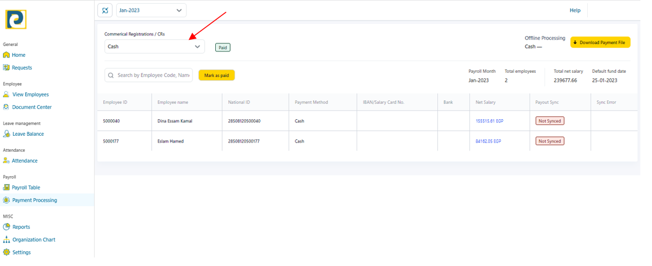Go to Payment Processing menu item

point(34,200)
